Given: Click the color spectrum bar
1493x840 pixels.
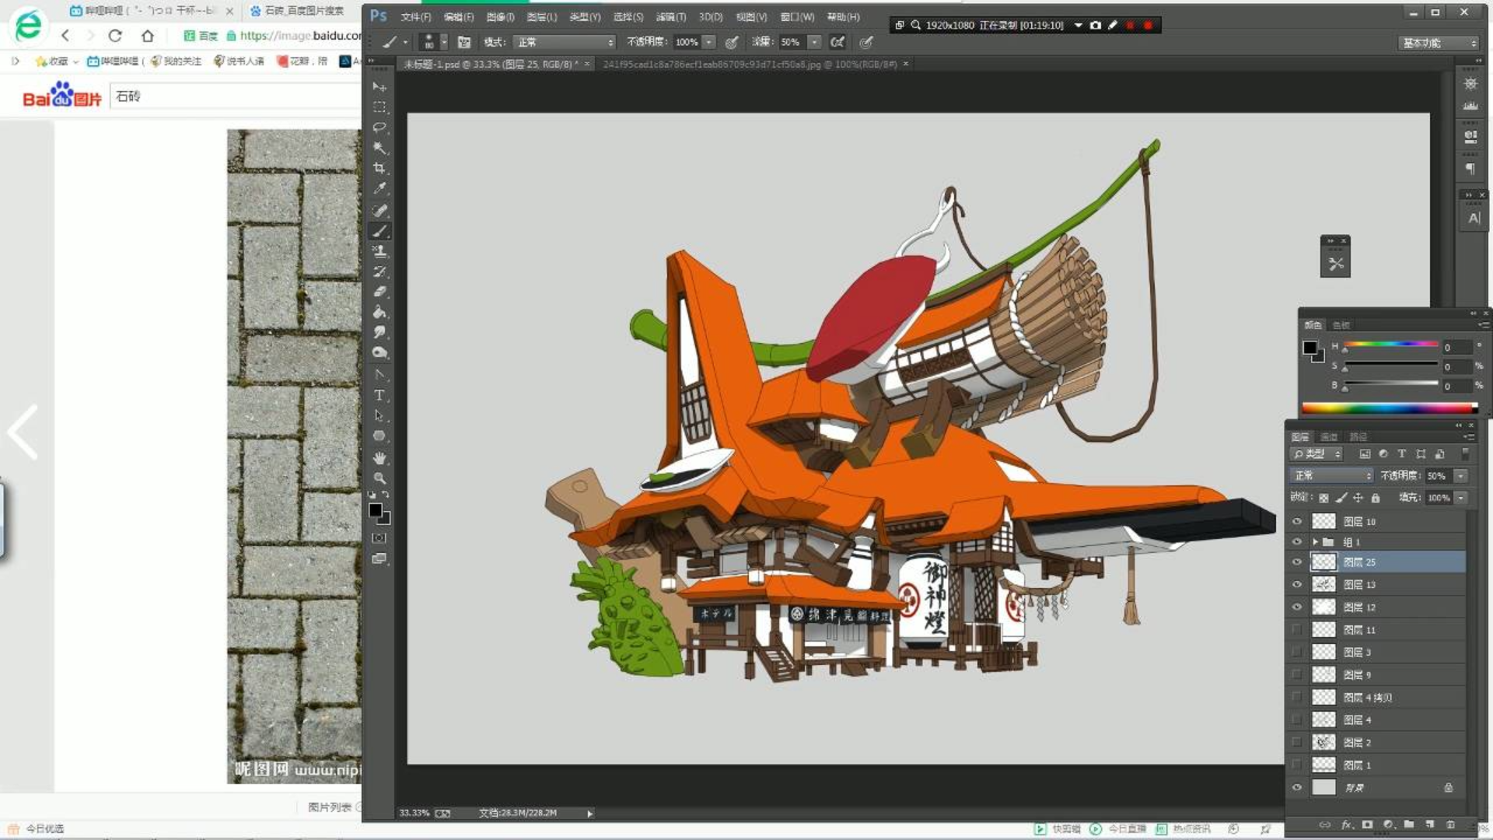Looking at the screenshot, I should (1389, 408).
